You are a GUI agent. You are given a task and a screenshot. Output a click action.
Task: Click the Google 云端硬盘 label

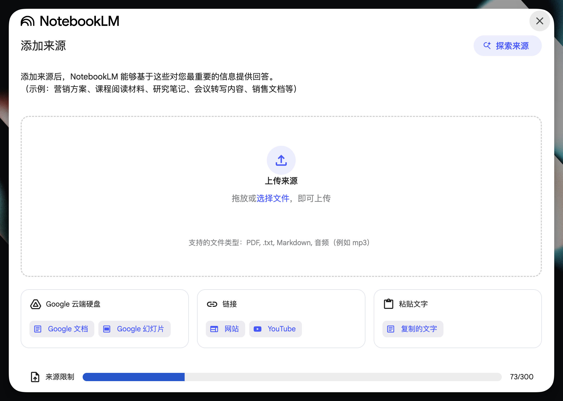coord(73,304)
